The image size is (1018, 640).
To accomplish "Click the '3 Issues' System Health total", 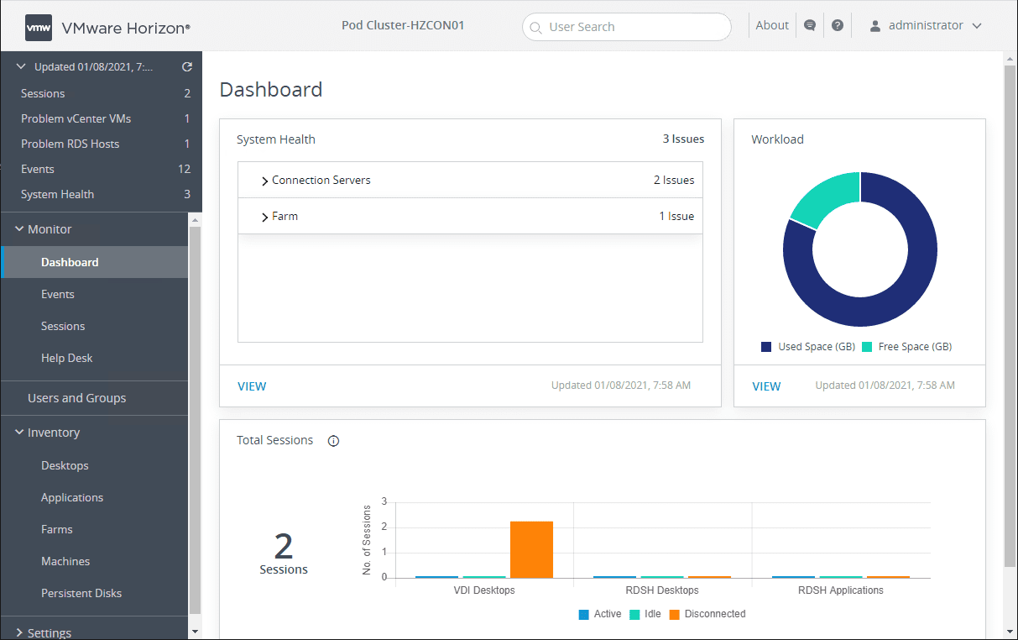I will 683,139.
